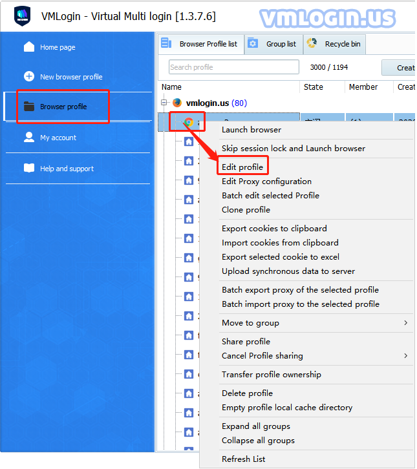Open the Browser Profile list tab
Viewport: 417px width, 469px height.
(201, 44)
